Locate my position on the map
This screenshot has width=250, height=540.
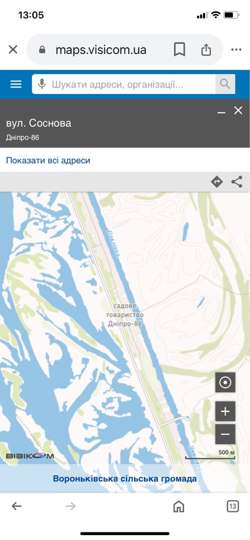pyautogui.click(x=225, y=382)
